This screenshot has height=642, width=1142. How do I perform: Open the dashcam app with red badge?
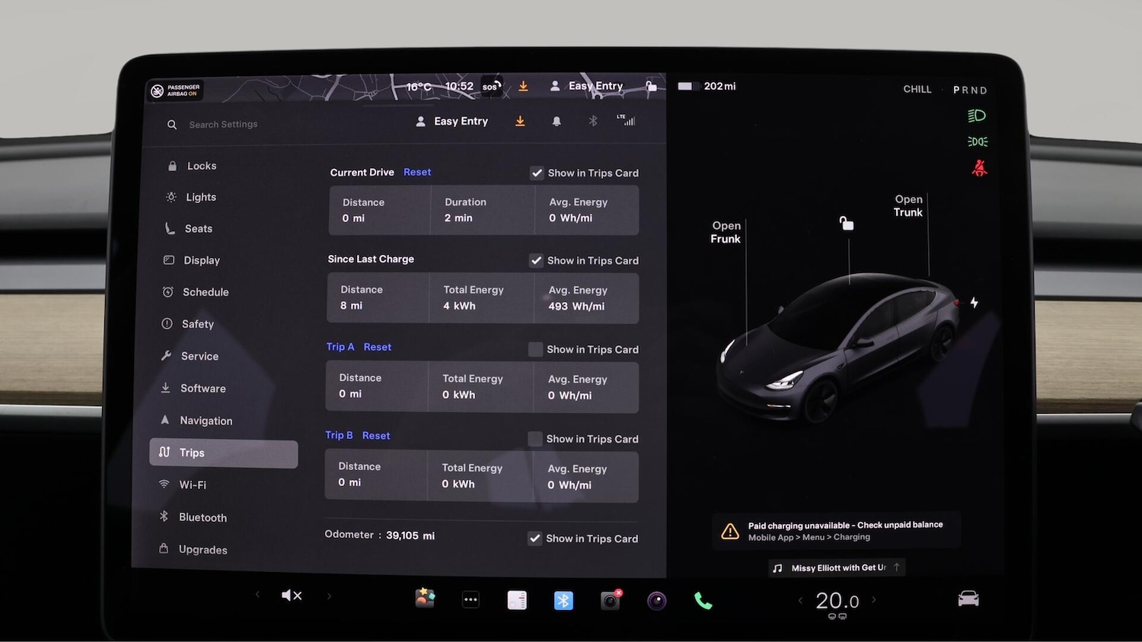[610, 601]
